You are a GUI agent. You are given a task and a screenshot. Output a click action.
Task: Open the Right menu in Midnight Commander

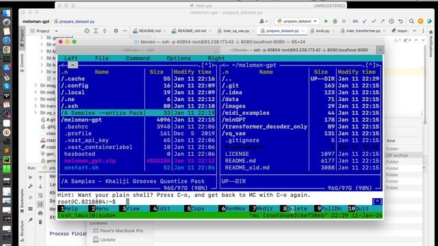coord(216,58)
